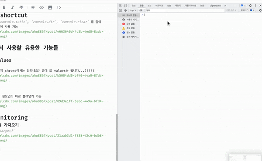Screen dimensions: 262x161
Task: Click the image URL containing b5084dd0-bf40-44a0-87da
Action: 52,75
